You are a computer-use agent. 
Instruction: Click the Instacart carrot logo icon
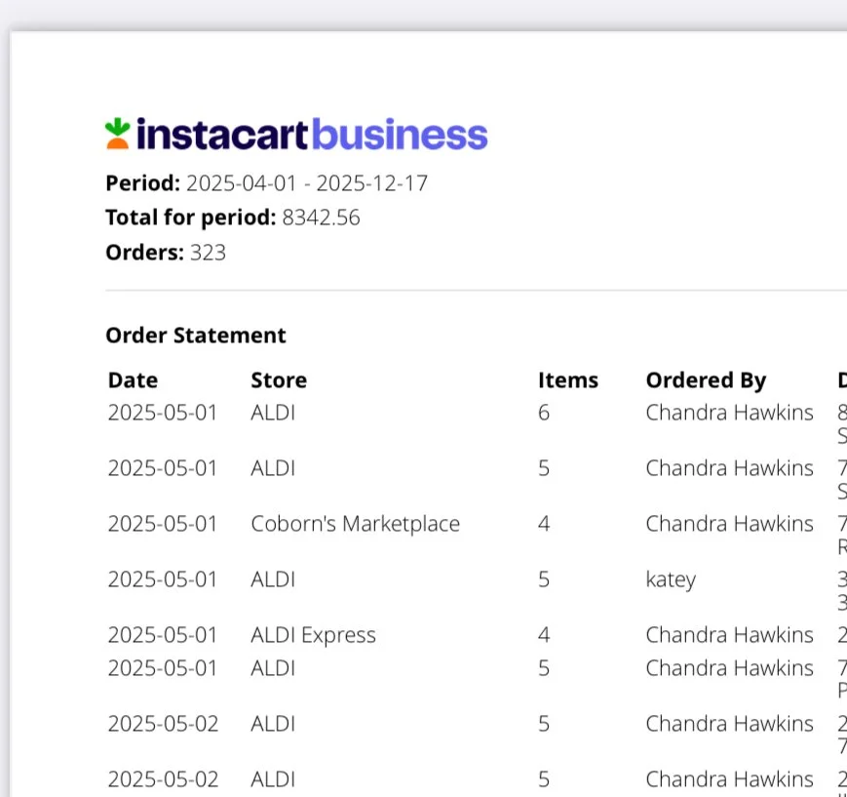[117, 134]
